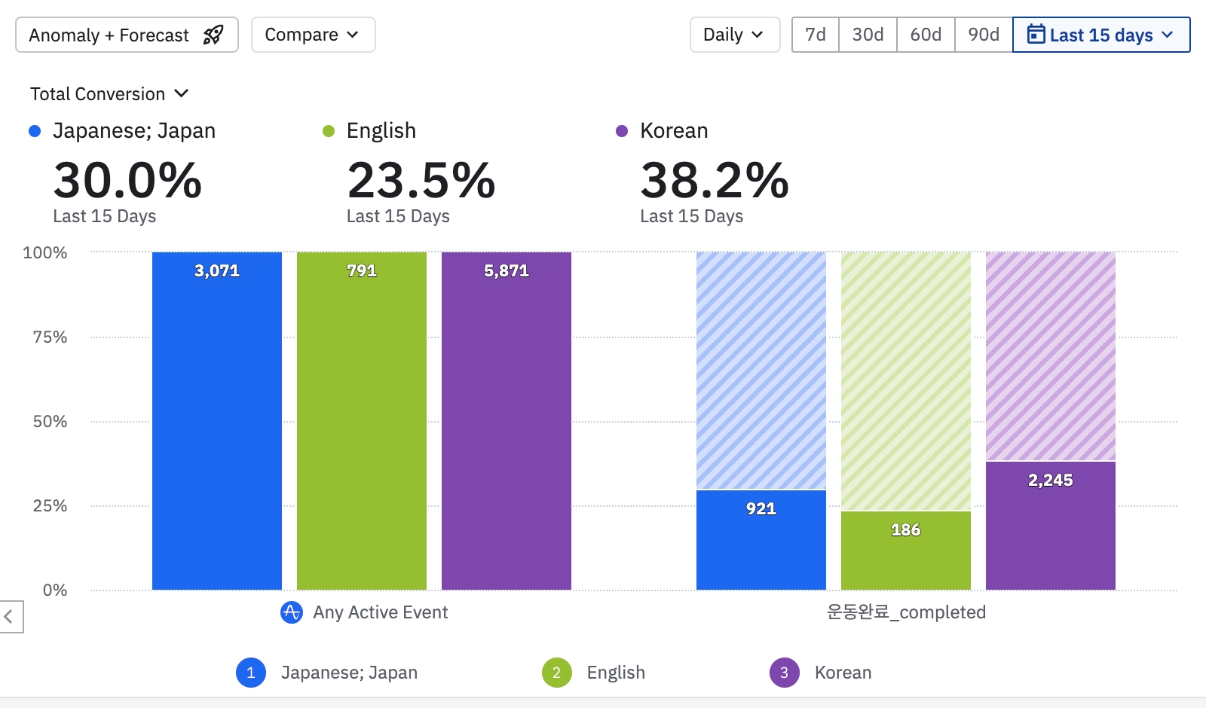Viewport: 1206px width, 708px height.
Task: Click the numbered badge 3 for Korean
Action: (784, 673)
